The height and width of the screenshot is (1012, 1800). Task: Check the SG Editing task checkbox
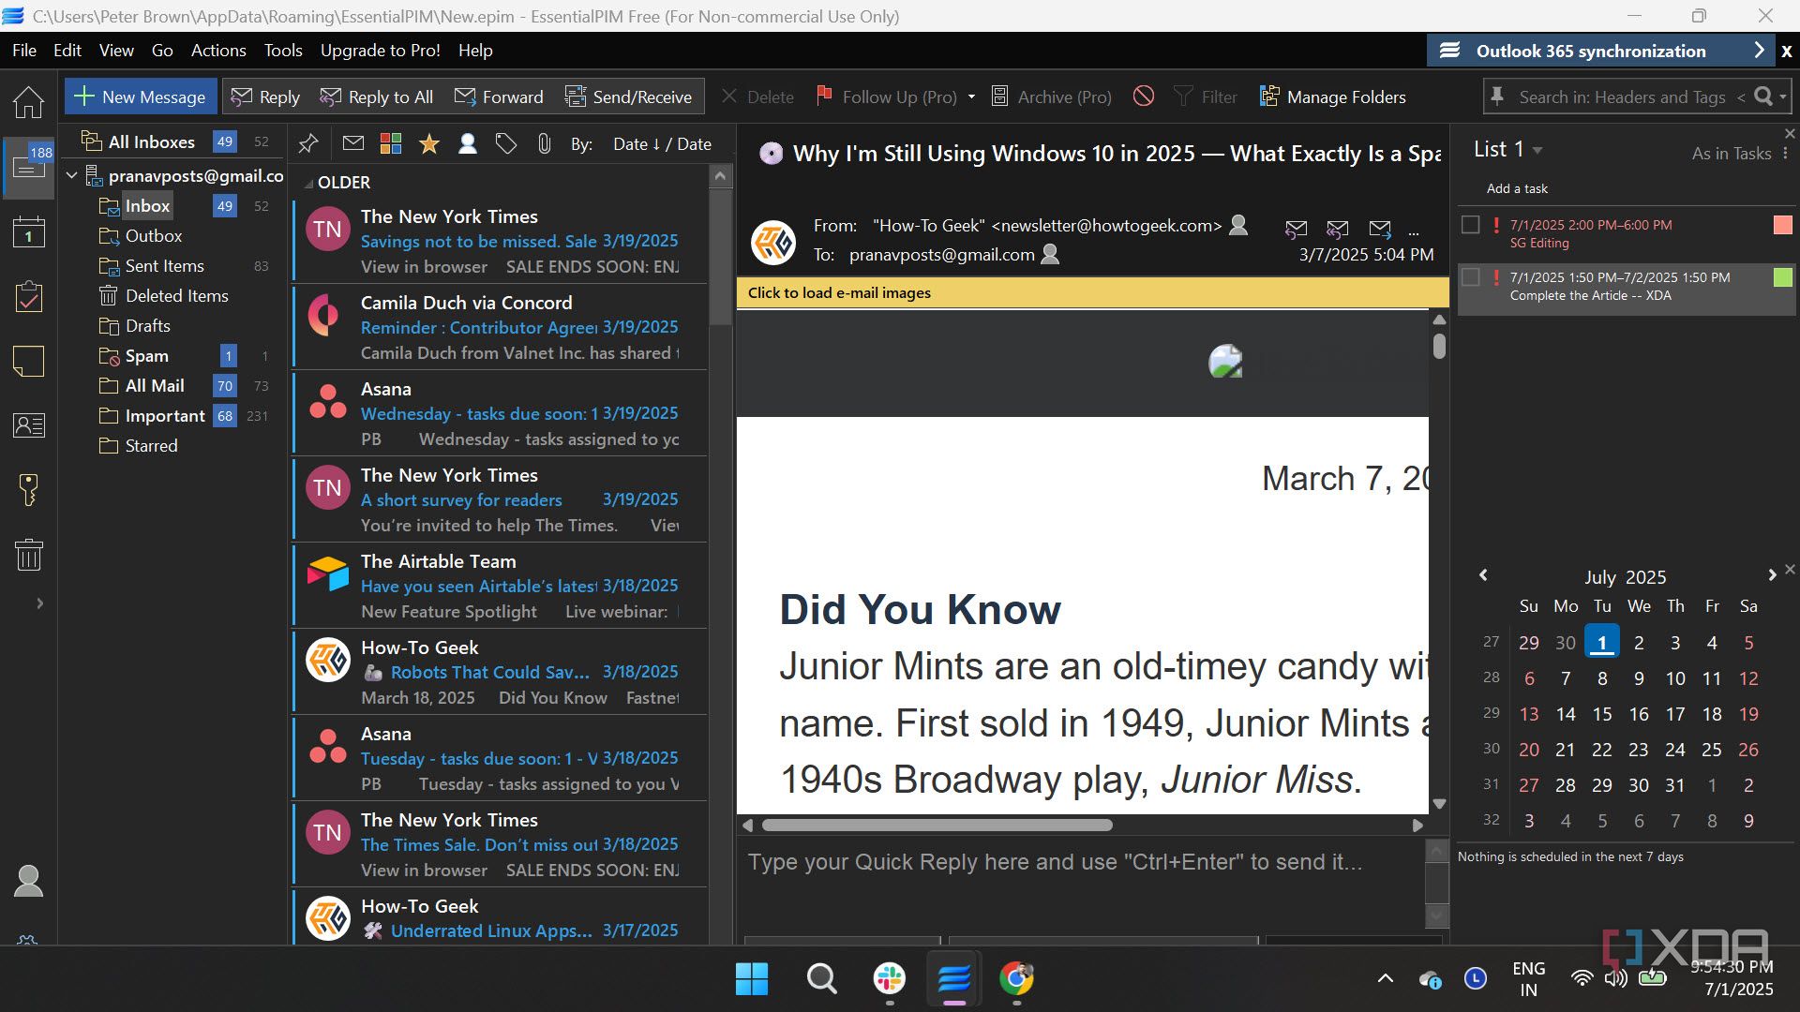pos(1470,225)
